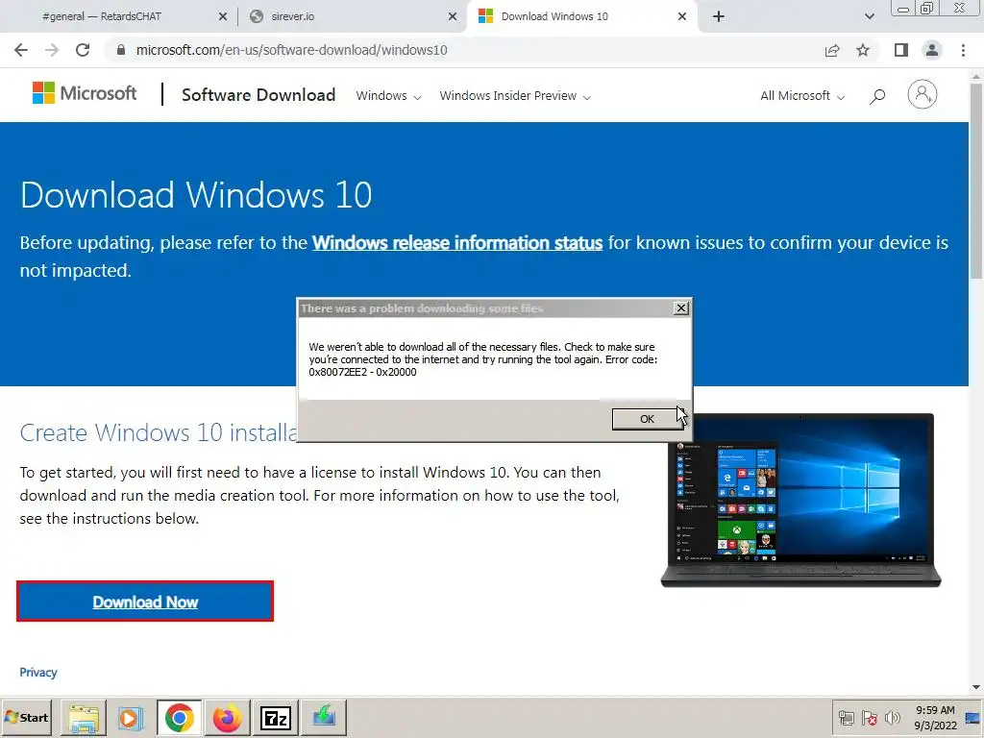Click the media creation tool taskbar icon
Viewport: 984px width, 738px height.
coord(324,717)
